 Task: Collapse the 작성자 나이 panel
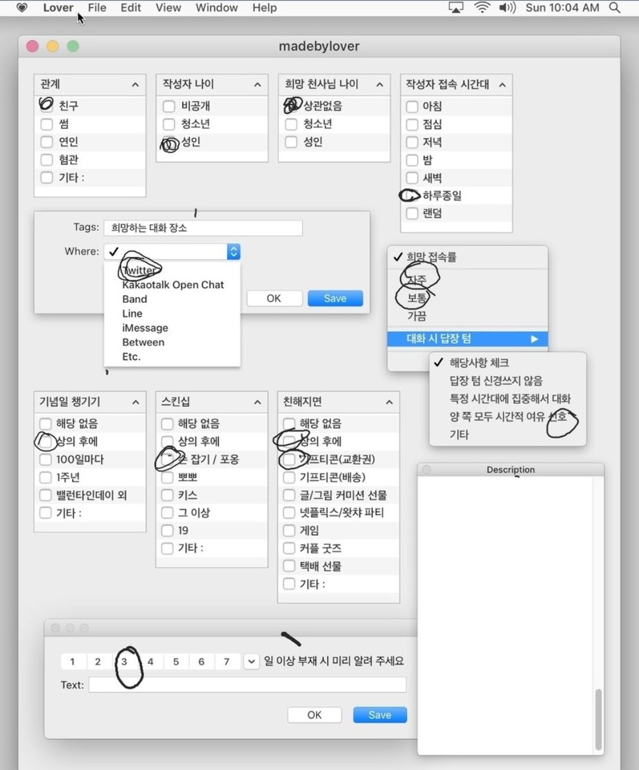point(257,85)
